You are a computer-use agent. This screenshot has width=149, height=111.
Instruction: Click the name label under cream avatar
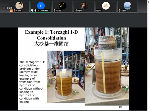[99, 11]
